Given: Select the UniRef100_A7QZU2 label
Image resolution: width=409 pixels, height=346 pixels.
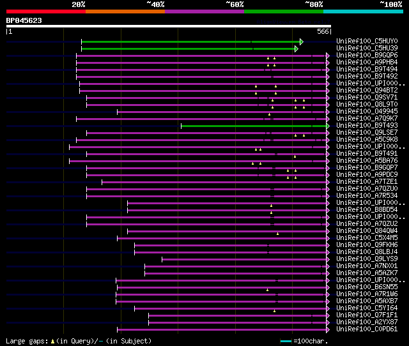Looking at the screenshot, I should pyautogui.click(x=367, y=224).
